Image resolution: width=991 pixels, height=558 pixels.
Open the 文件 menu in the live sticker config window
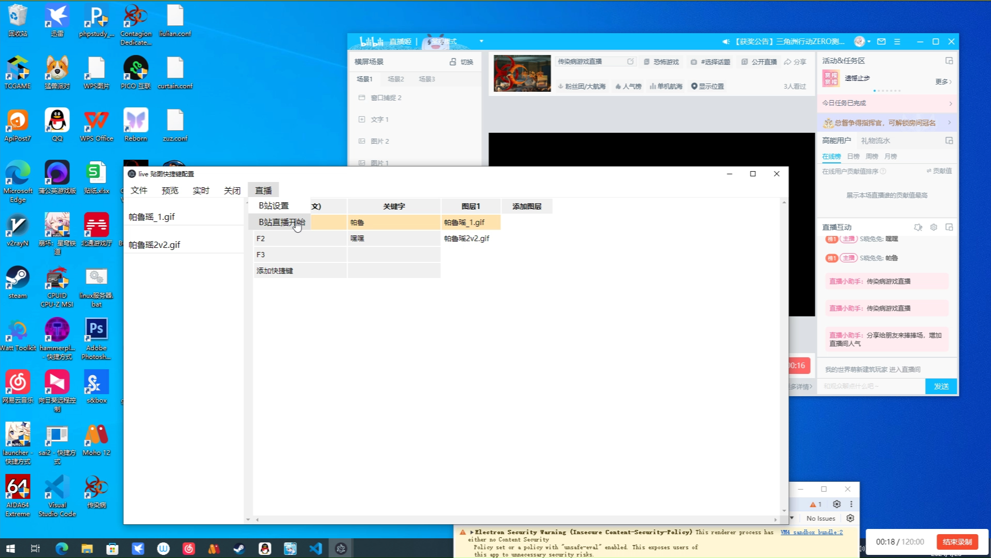pyautogui.click(x=139, y=190)
